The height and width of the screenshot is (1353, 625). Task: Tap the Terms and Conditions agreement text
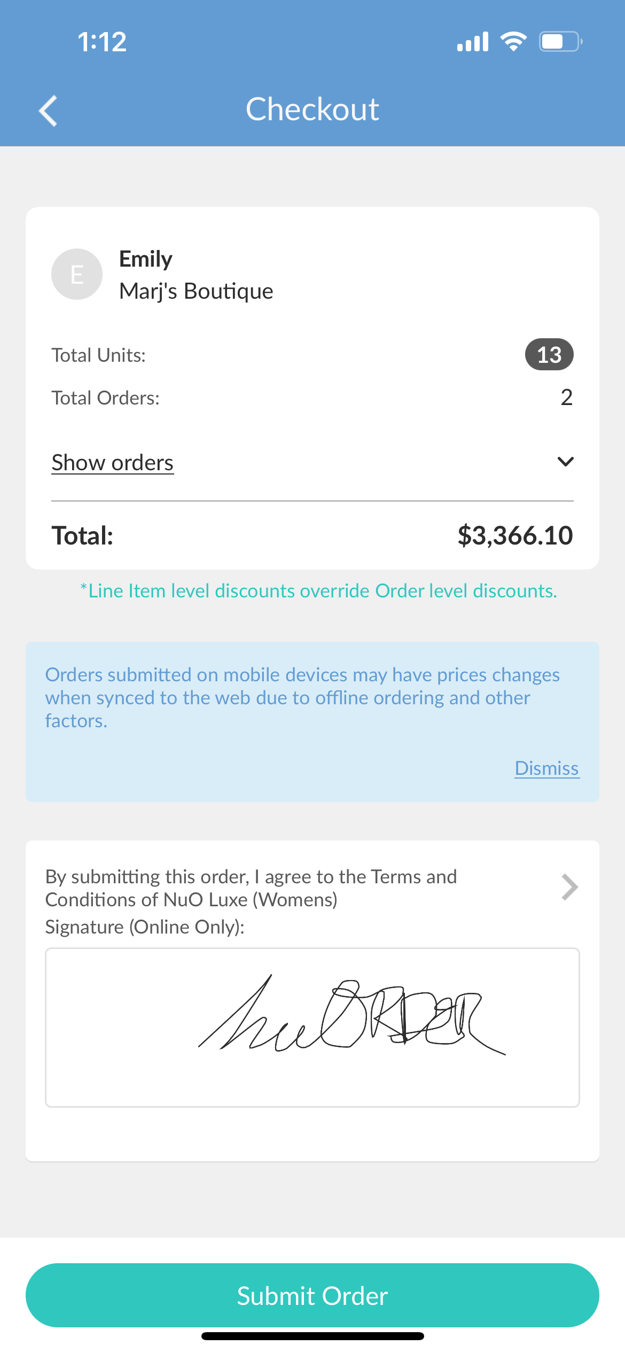click(251, 888)
